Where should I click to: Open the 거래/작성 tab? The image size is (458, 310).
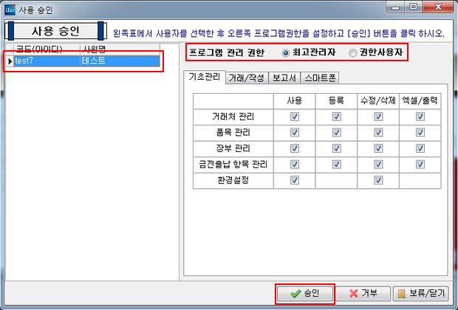click(x=247, y=77)
